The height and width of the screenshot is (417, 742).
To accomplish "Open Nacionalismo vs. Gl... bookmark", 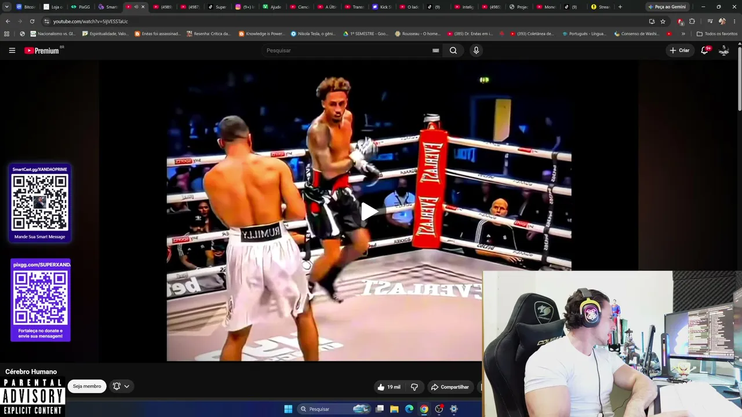I will pyautogui.click(x=53, y=34).
